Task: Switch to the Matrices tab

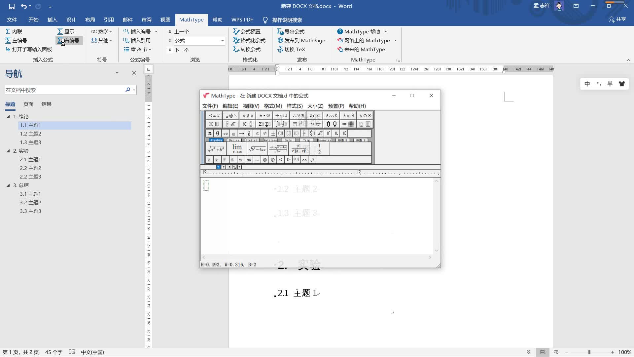Action: click(x=270, y=140)
